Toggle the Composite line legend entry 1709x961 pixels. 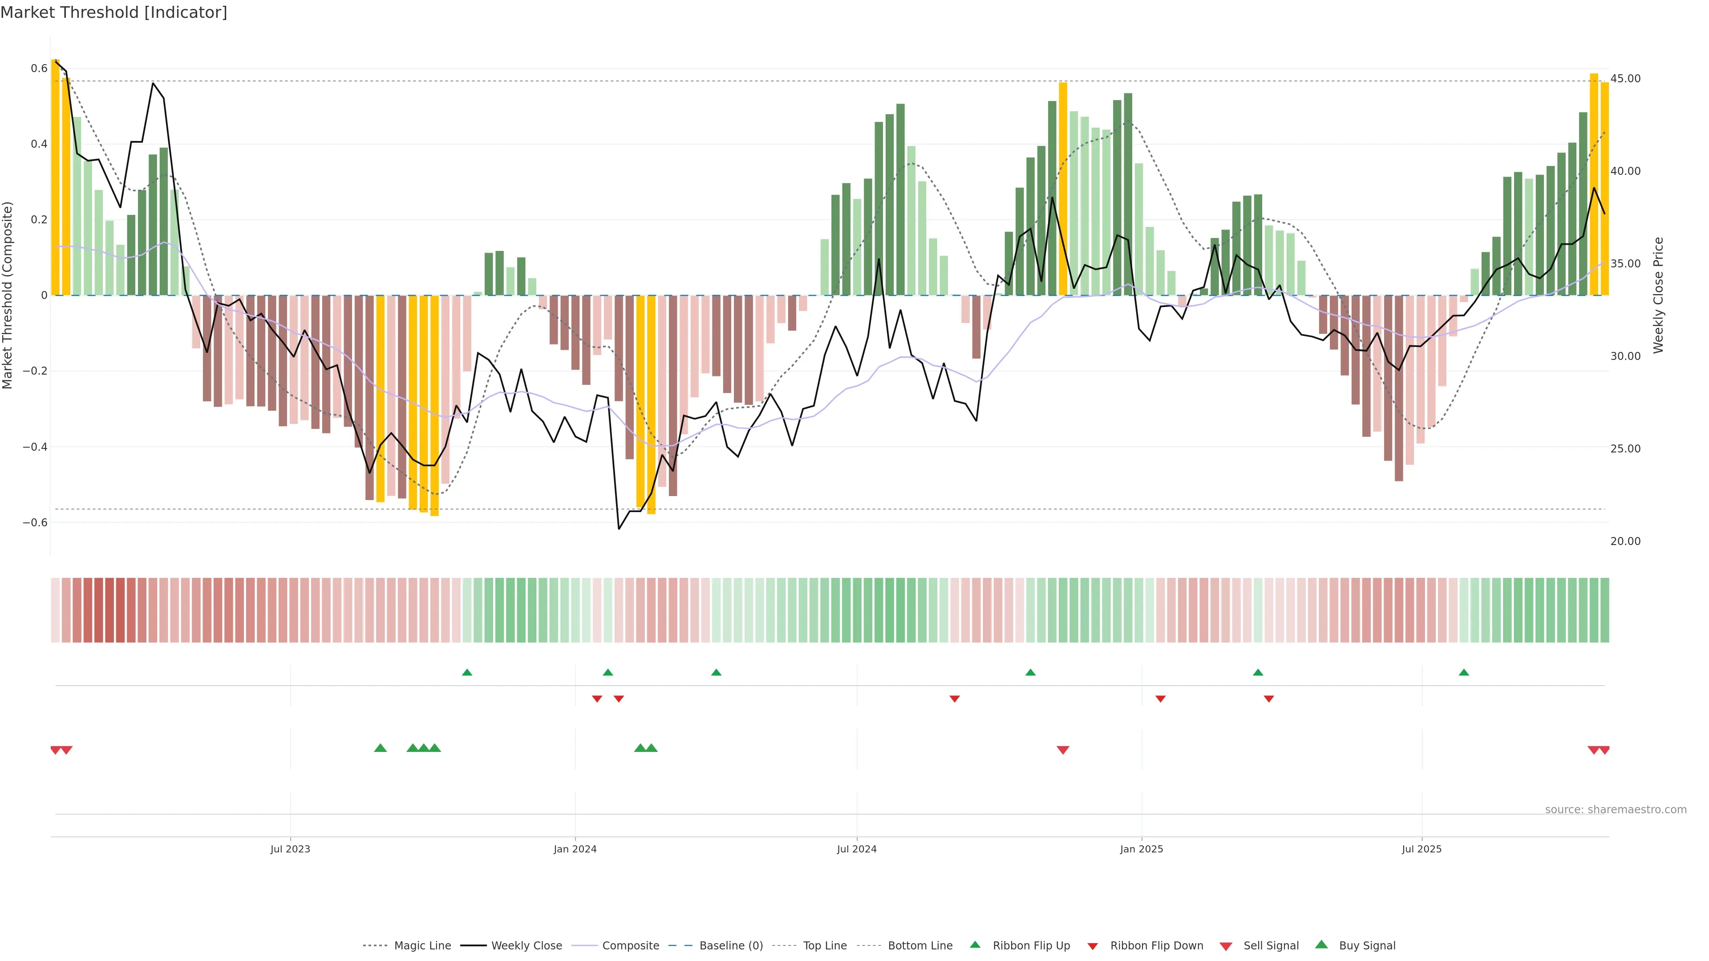(x=630, y=946)
